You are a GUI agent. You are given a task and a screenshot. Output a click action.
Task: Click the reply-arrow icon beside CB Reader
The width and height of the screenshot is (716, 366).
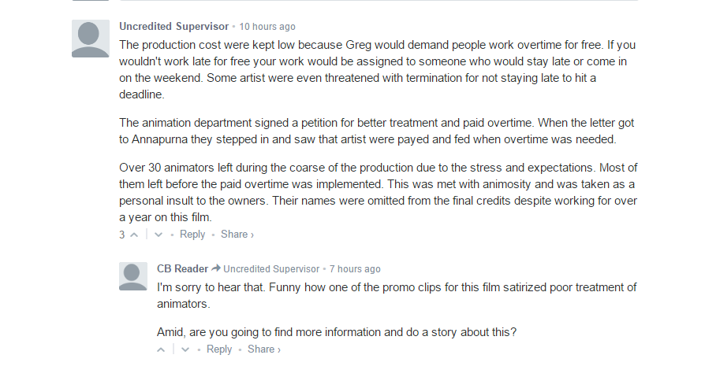(216, 268)
